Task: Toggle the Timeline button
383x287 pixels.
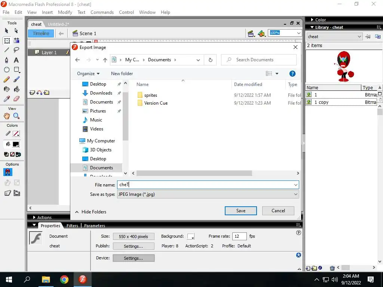Action: tap(41, 33)
